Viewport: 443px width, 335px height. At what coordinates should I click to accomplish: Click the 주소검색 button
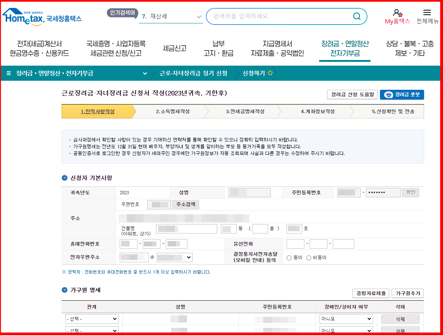(x=185, y=204)
